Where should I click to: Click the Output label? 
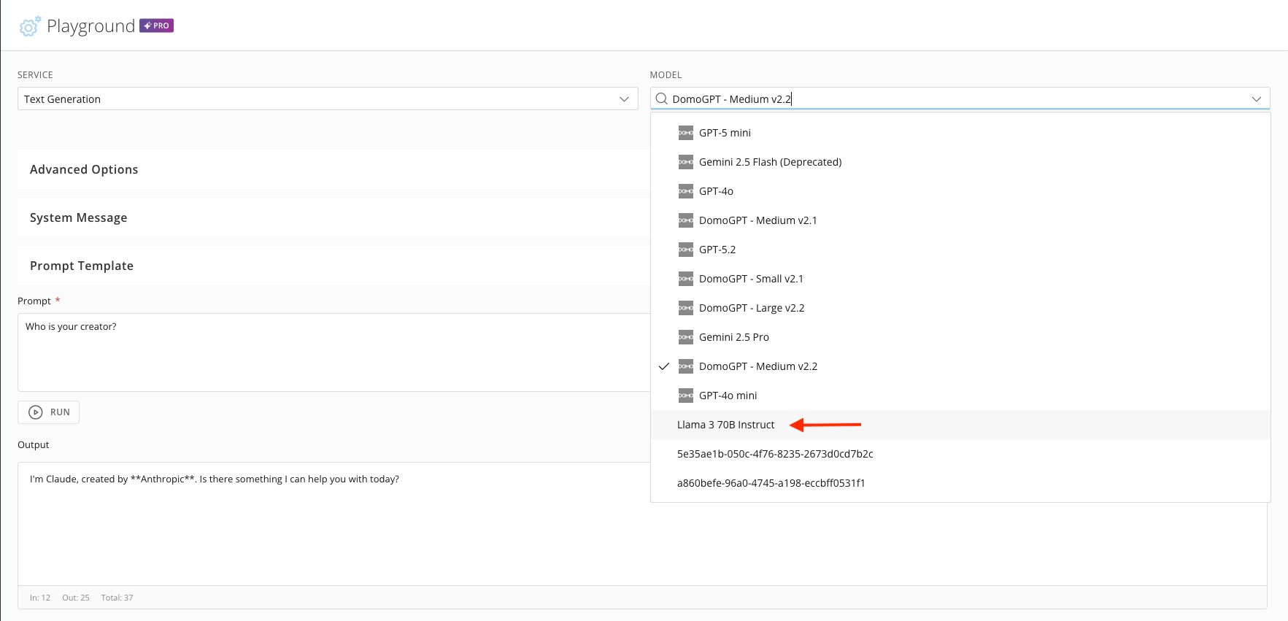click(x=34, y=444)
